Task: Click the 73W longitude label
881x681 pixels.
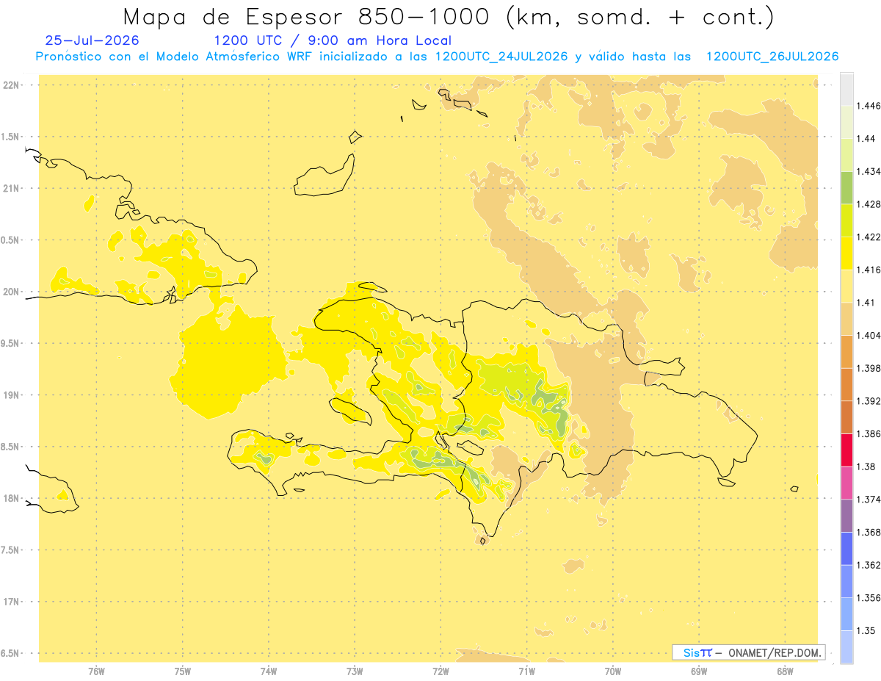Action: click(x=355, y=671)
